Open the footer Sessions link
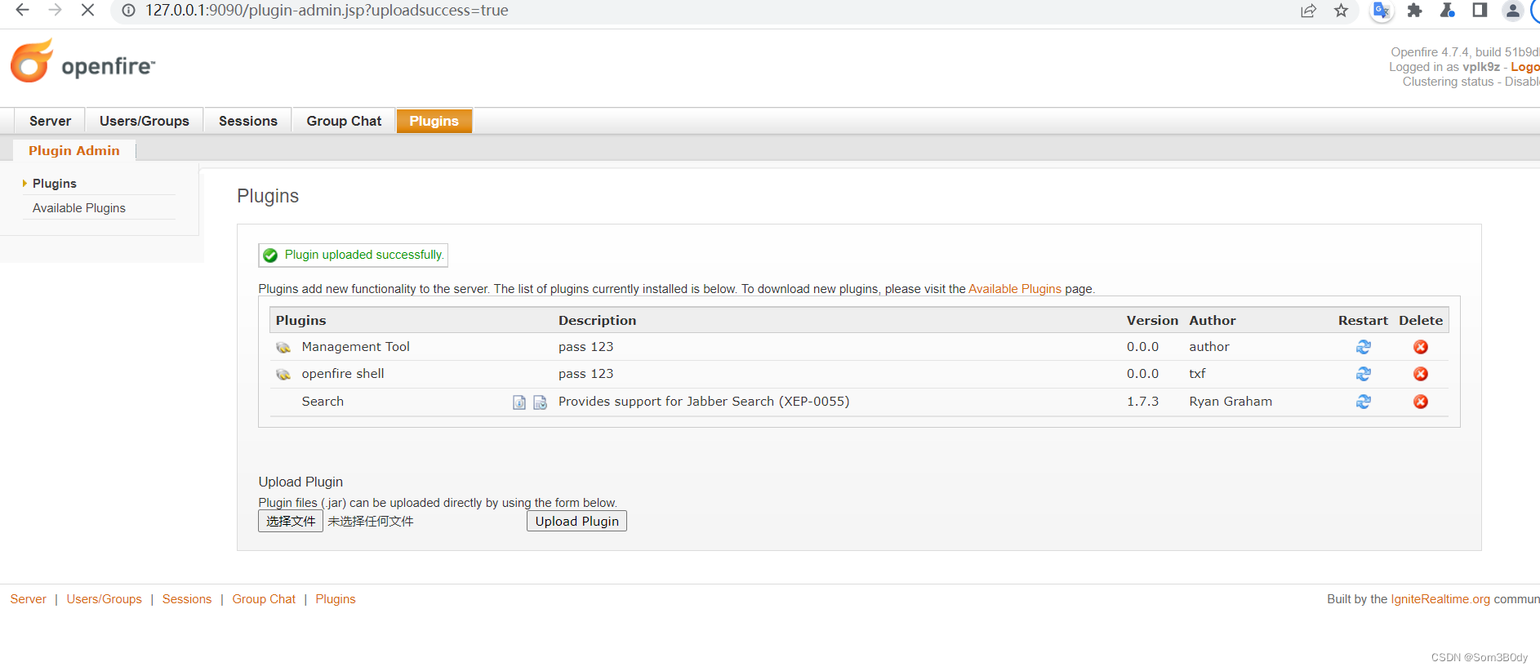This screenshot has width=1540, height=671. point(187,599)
